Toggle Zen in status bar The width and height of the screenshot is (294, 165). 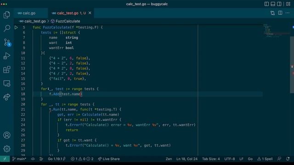[169, 159]
